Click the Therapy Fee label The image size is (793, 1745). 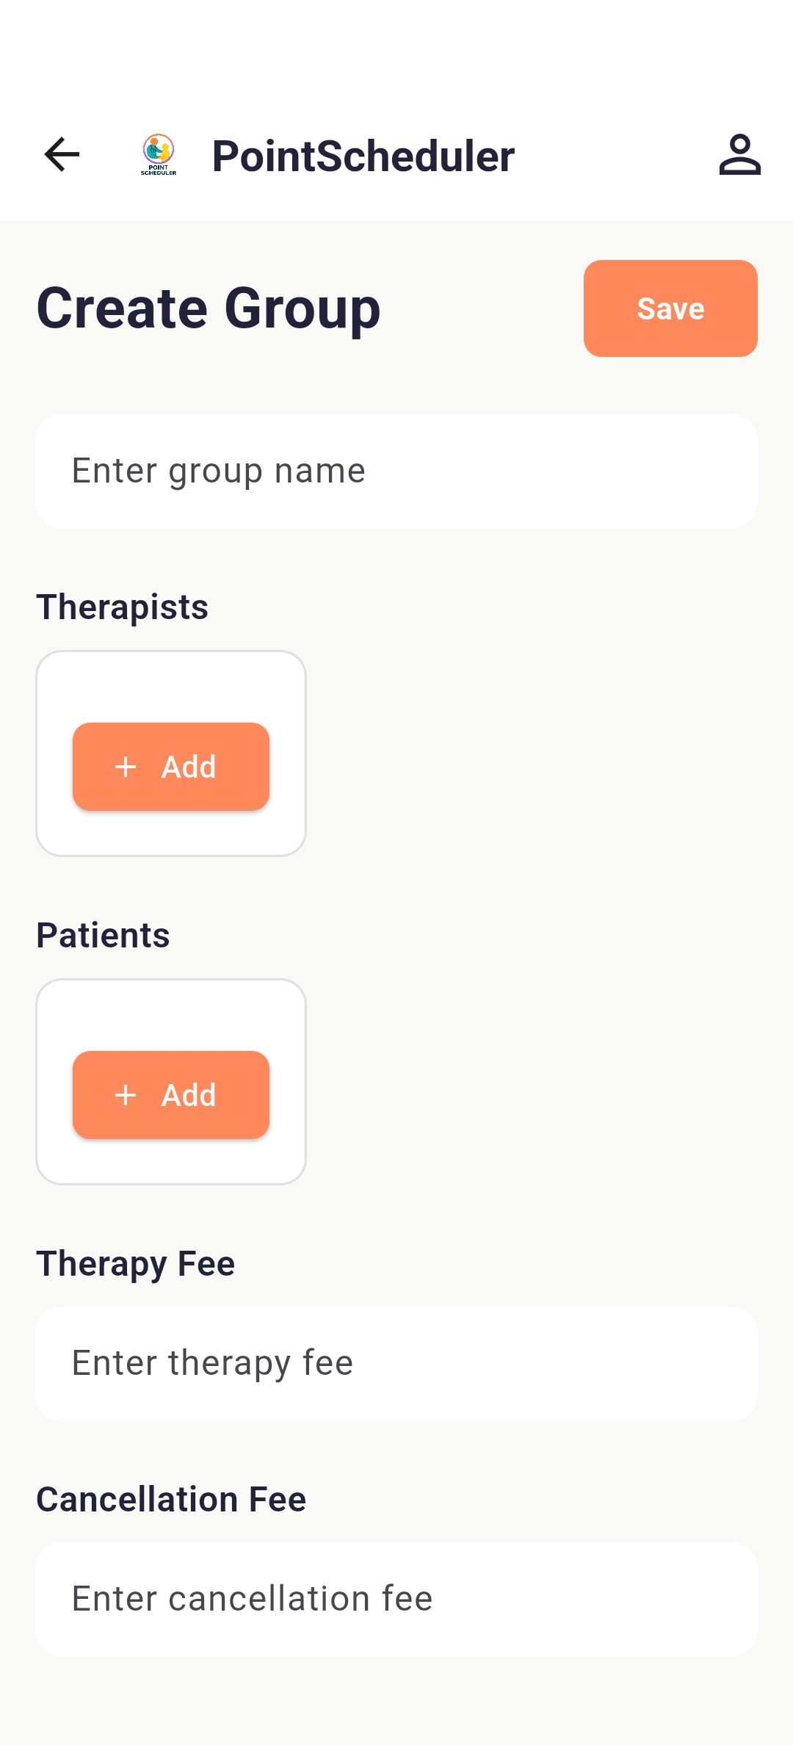(135, 1264)
